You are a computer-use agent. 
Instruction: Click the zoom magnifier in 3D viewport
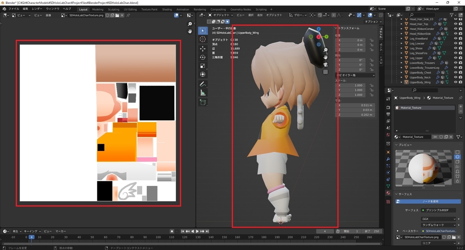(x=325, y=50)
